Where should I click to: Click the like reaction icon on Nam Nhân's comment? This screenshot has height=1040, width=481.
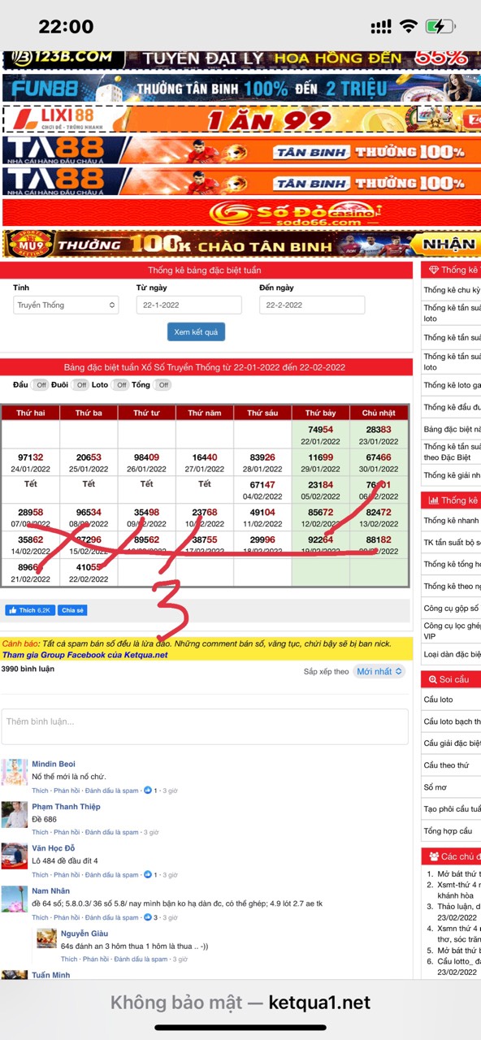pyautogui.click(x=148, y=917)
